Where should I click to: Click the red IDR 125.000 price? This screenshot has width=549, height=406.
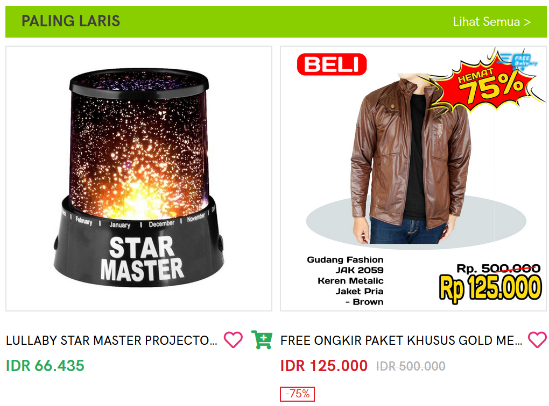[x=324, y=366]
